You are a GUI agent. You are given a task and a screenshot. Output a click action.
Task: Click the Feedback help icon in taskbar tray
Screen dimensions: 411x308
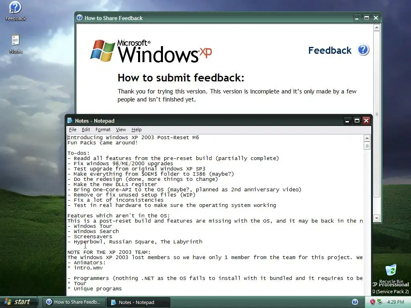click(355, 302)
